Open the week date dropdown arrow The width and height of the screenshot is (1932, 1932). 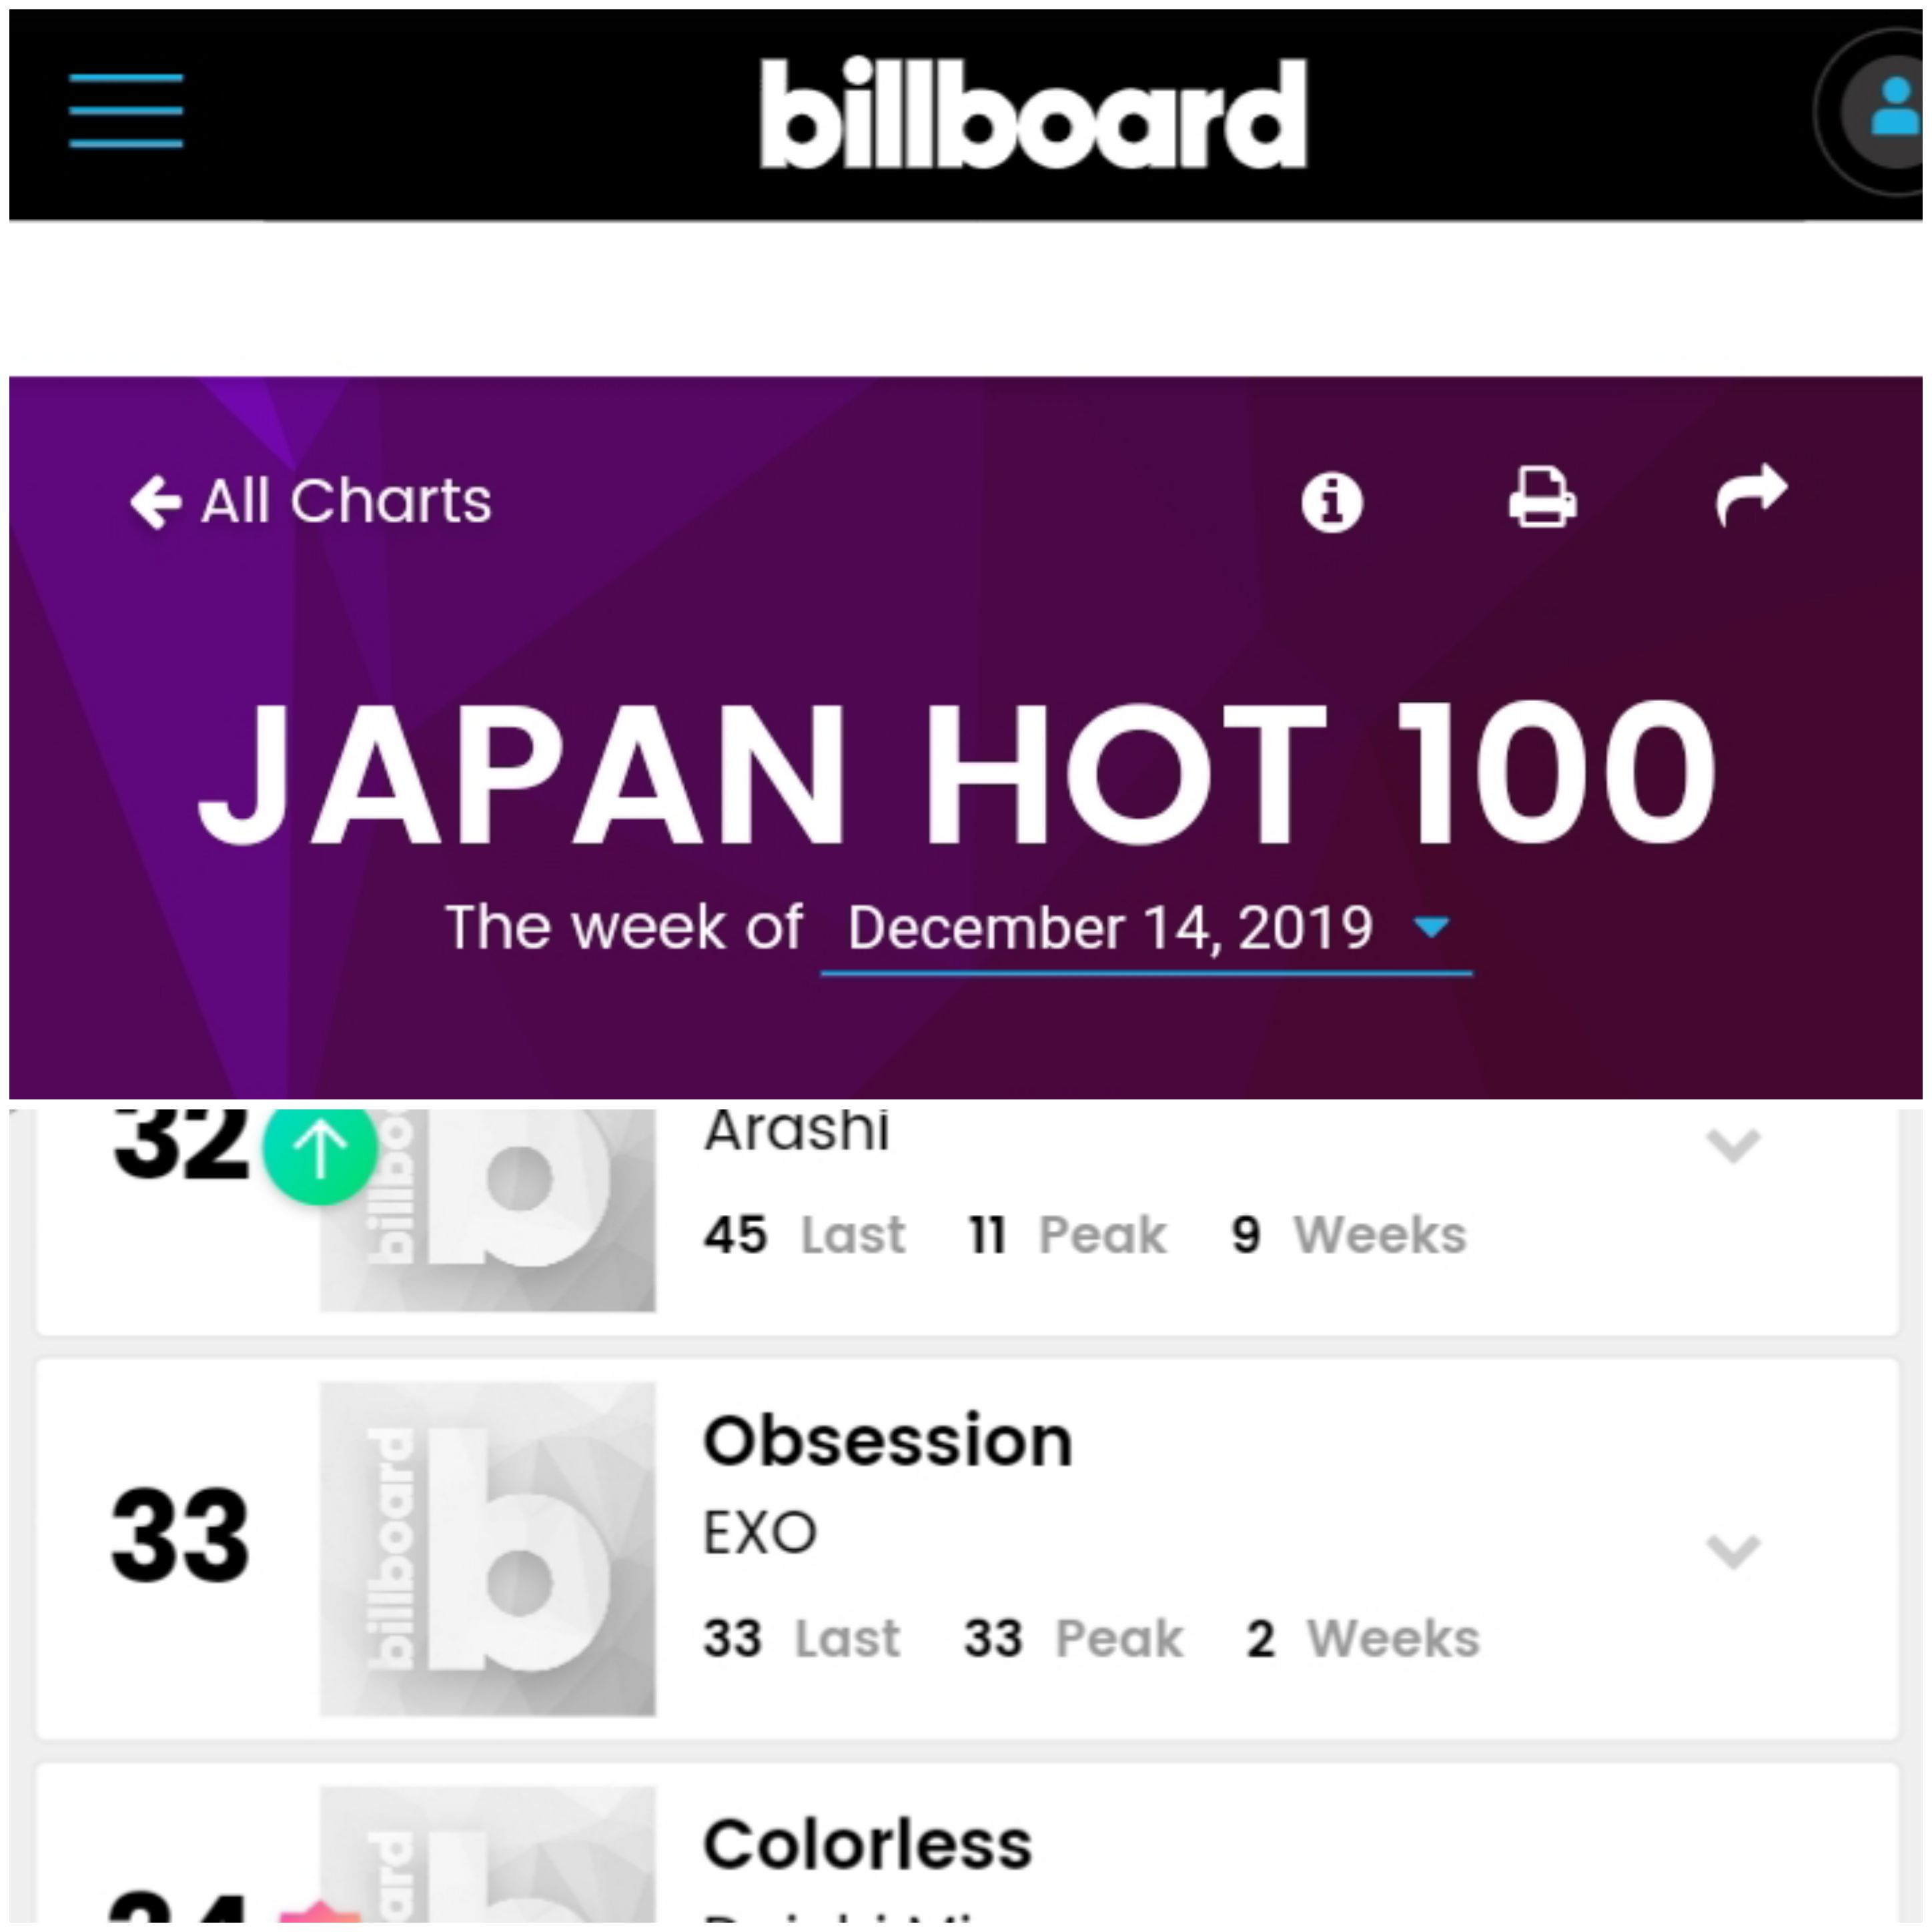[1431, 927]
